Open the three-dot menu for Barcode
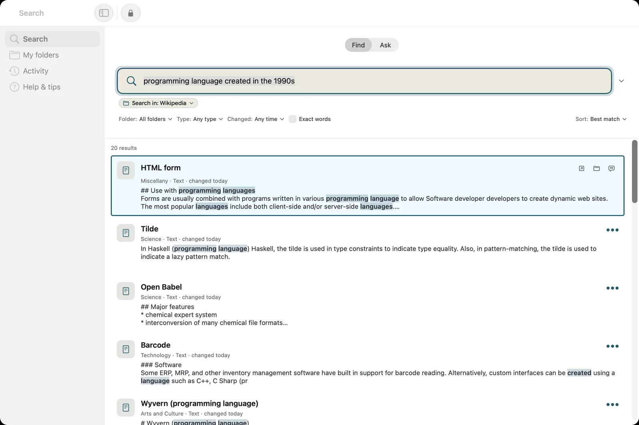This screenshot has width=639, height=425. tap(612, 346)
